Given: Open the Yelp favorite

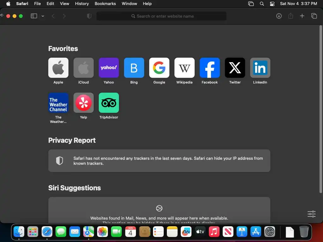Looking at the screenshot, I should point(83,103).
